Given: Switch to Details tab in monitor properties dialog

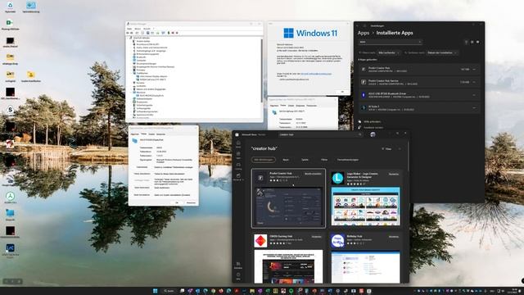Looking at the screenshot, I should 151,134.
